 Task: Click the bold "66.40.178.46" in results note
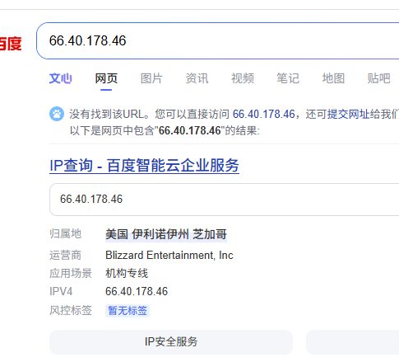190,130
